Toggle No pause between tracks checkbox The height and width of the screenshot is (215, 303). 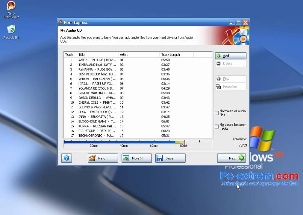217,127
